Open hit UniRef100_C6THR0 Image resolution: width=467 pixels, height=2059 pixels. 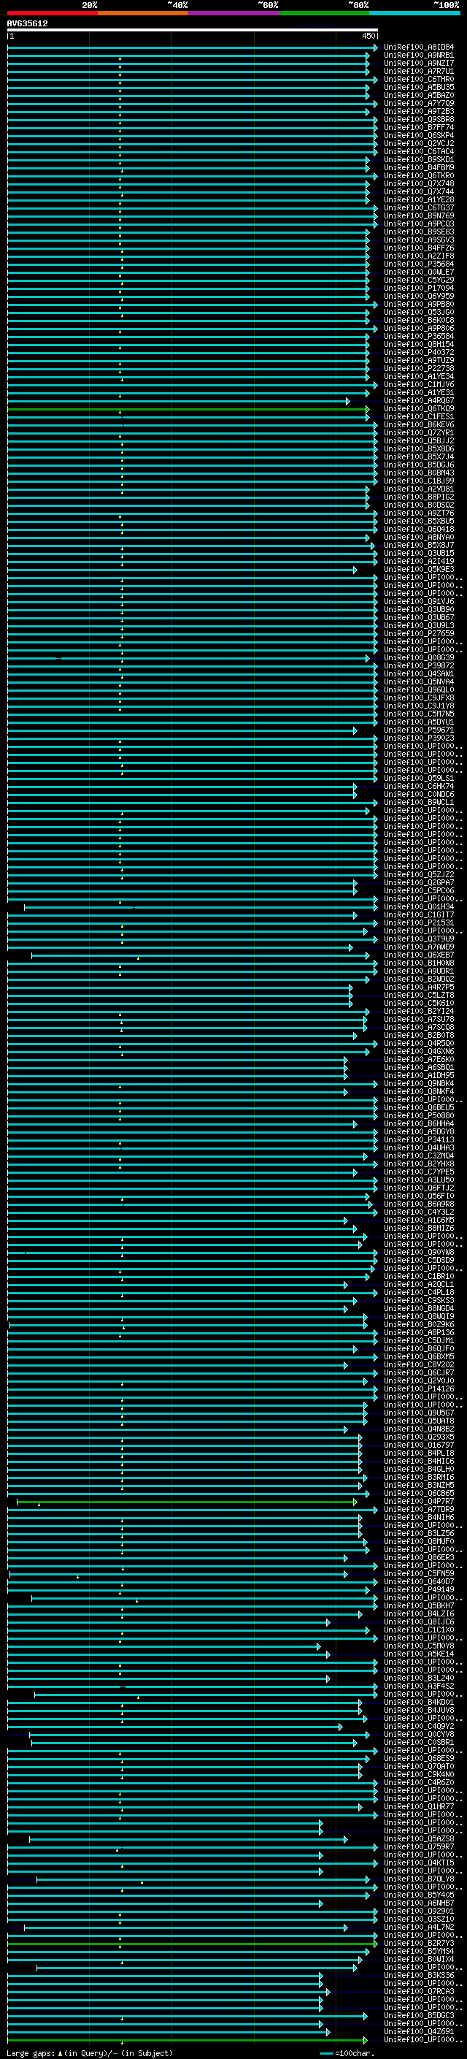click(x=419, y=79)
